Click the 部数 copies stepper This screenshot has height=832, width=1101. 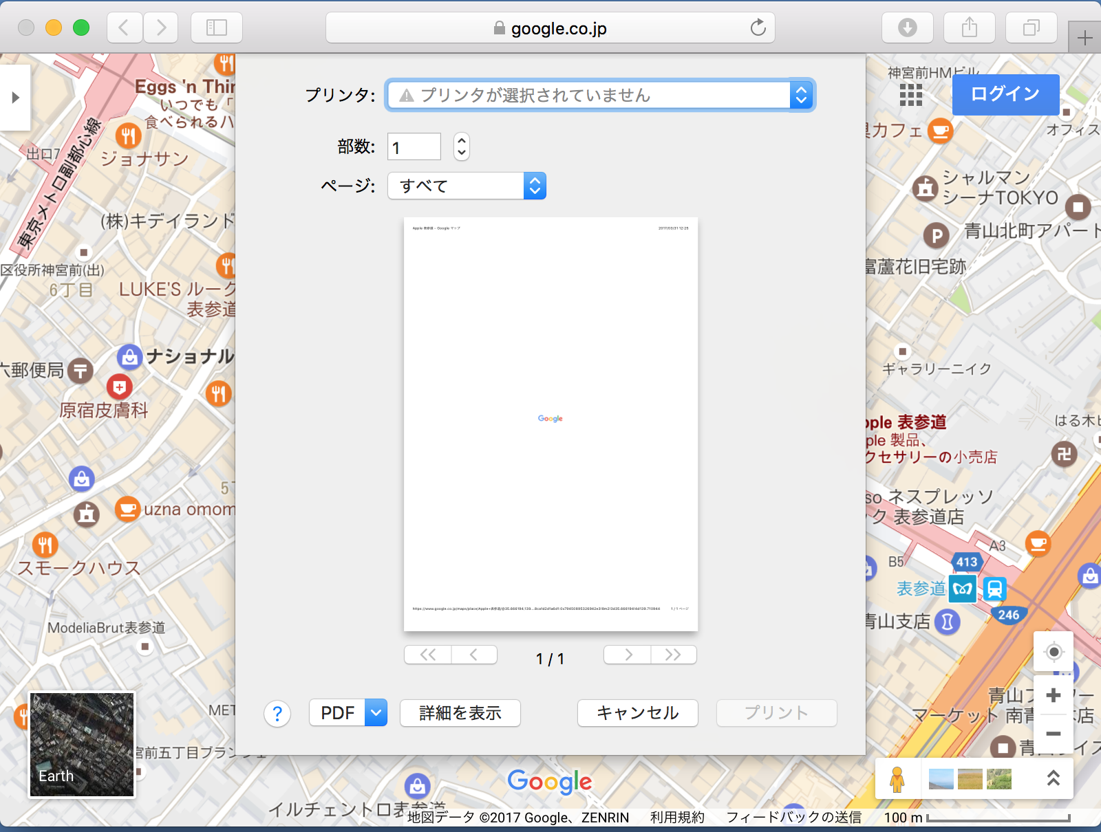point(462,146)
